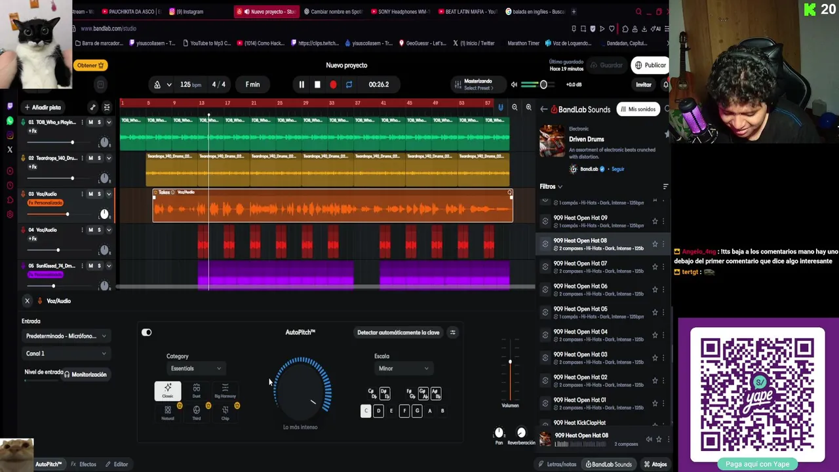Select the Duet AutoPitch preset
This screenshot has height=472, width=839.
(x=197, y=391)
